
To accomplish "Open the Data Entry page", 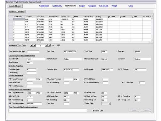I will click(x=57, y=6).
